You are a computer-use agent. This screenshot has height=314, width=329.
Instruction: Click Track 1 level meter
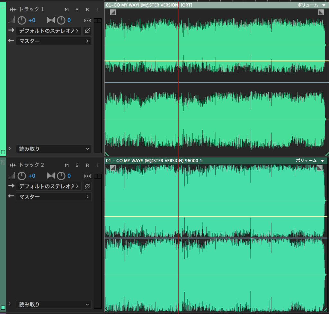tap(98, 85)
